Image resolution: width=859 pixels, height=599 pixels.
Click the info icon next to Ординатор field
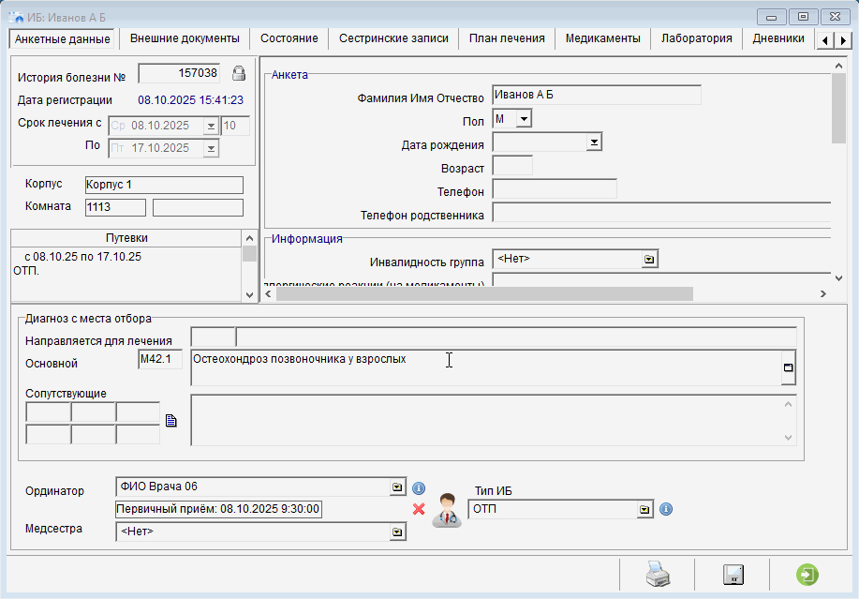pyautogui.click(x=419, y=487)
